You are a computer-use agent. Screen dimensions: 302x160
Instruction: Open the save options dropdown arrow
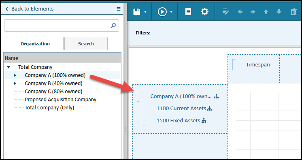(x=145, y=12)
